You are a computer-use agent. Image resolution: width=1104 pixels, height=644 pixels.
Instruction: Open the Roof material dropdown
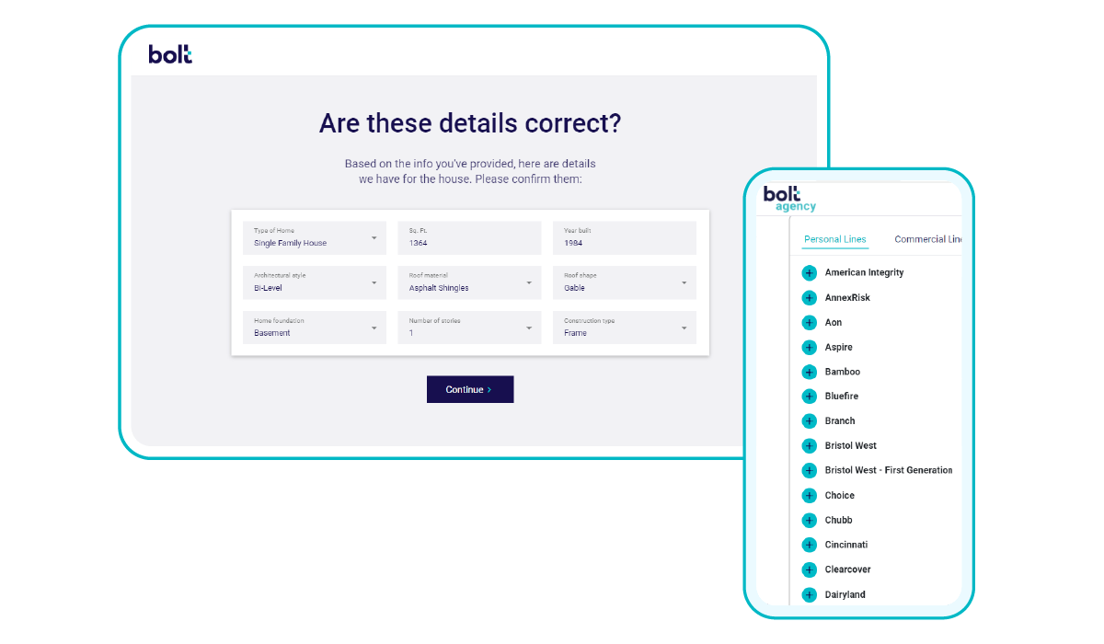469,282
